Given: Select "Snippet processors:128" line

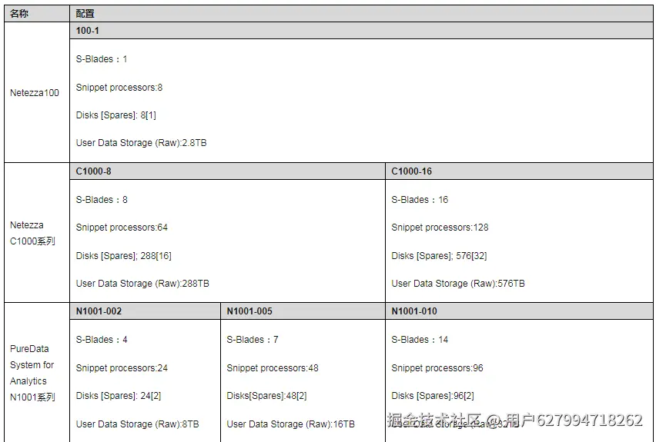Looking at the screenshot, I should click(x=440, y=228).
